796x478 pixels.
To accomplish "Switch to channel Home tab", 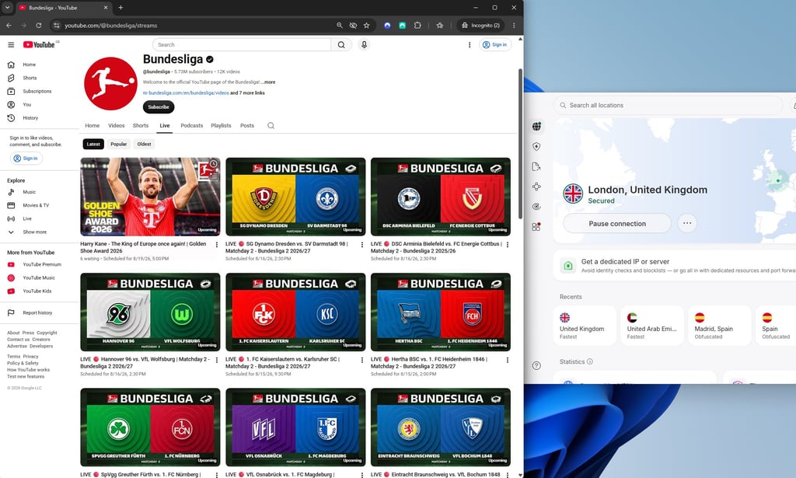I will (x=93, y=125).
